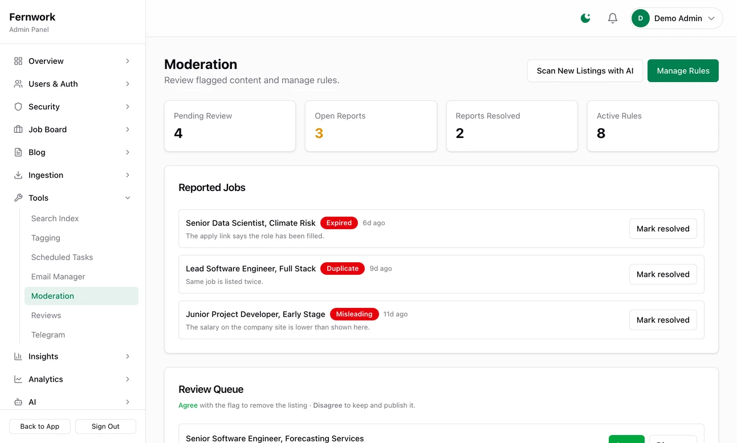Open Search Index under Tools
737x443 pixels.
click(x=82, y=218)
